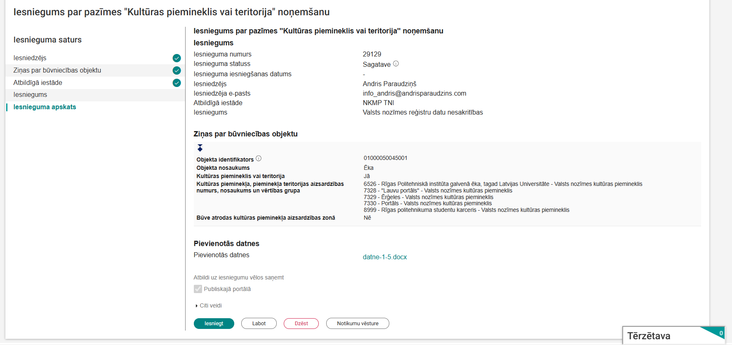This screenshot has width=732, height=345.
Task: Collapse the object details table via arrow icon
Action: point(200,147)
